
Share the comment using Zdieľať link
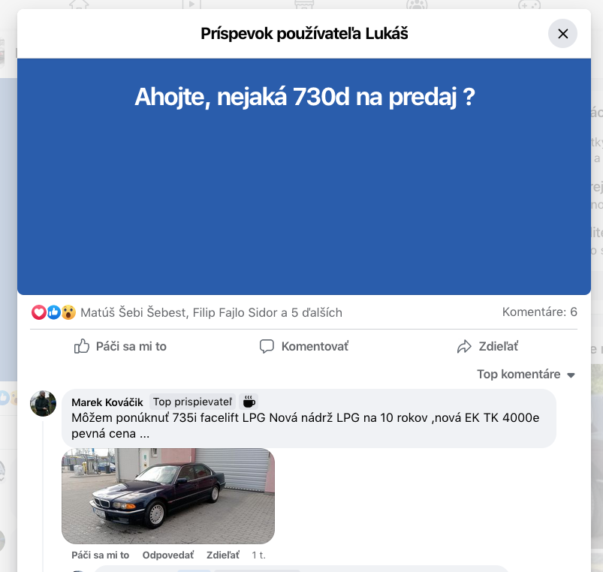pyautogui.click(x=223, y=555)
